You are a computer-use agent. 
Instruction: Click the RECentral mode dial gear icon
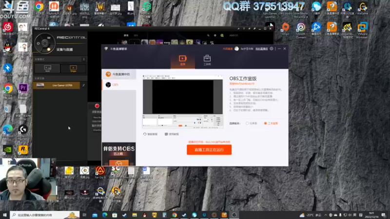tap(39, 43)
